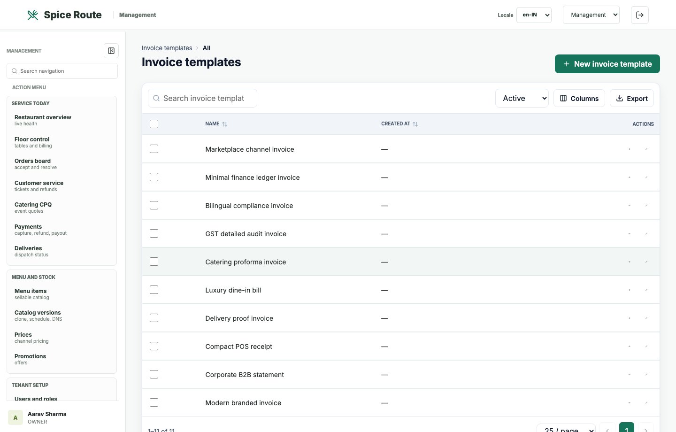Viewport: 676px width, 432px height.
Task: Sort the table by Name column
Action: tap(216, 124)
